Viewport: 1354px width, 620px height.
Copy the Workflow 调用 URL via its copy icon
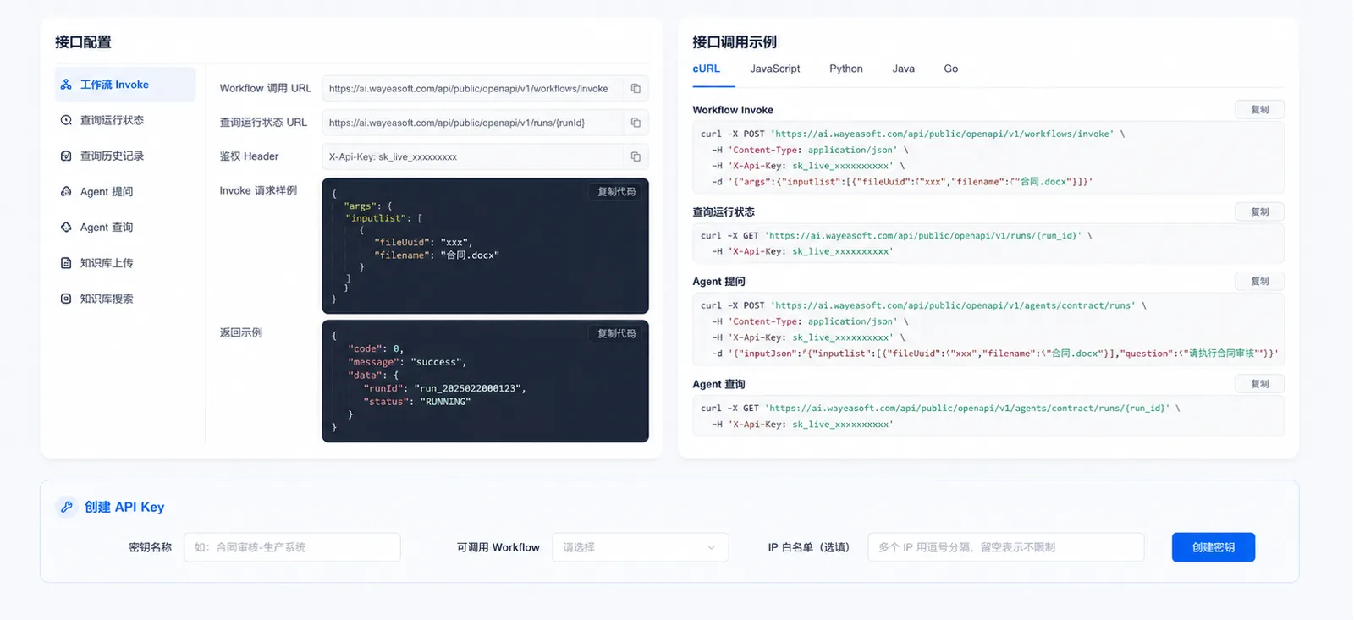click(x=636, y=89)
